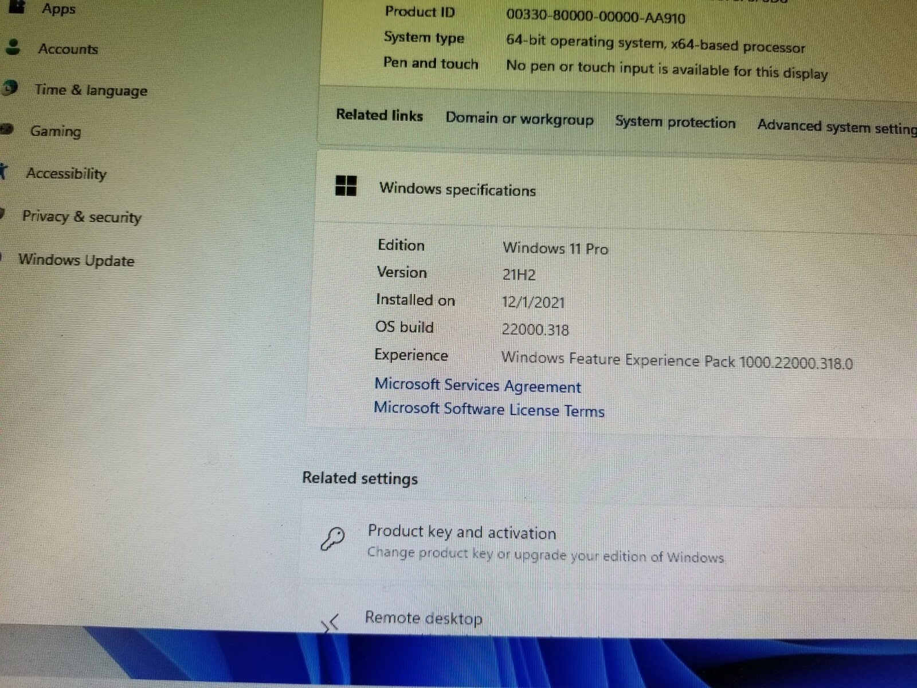
Task: Read the Microsoft Software License Terms
Action: coord(489,409)
